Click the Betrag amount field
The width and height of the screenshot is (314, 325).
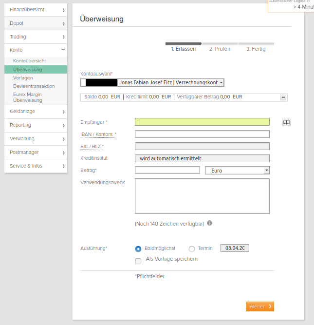point(167,170)
